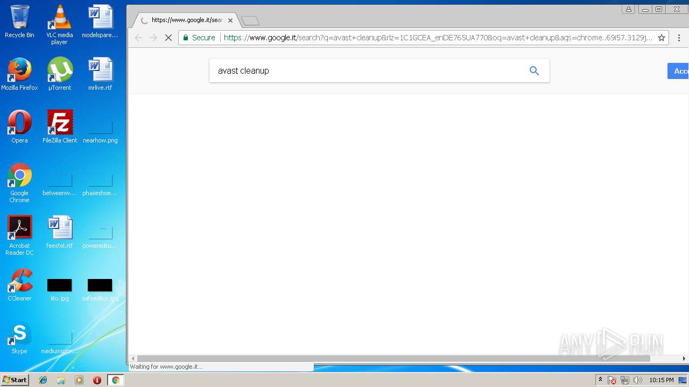The width and height of the screenshot is (689, 387).
Task: Launch µTorrent desktop shortcut
Action: pyautogui.click(x=59, y=74)
